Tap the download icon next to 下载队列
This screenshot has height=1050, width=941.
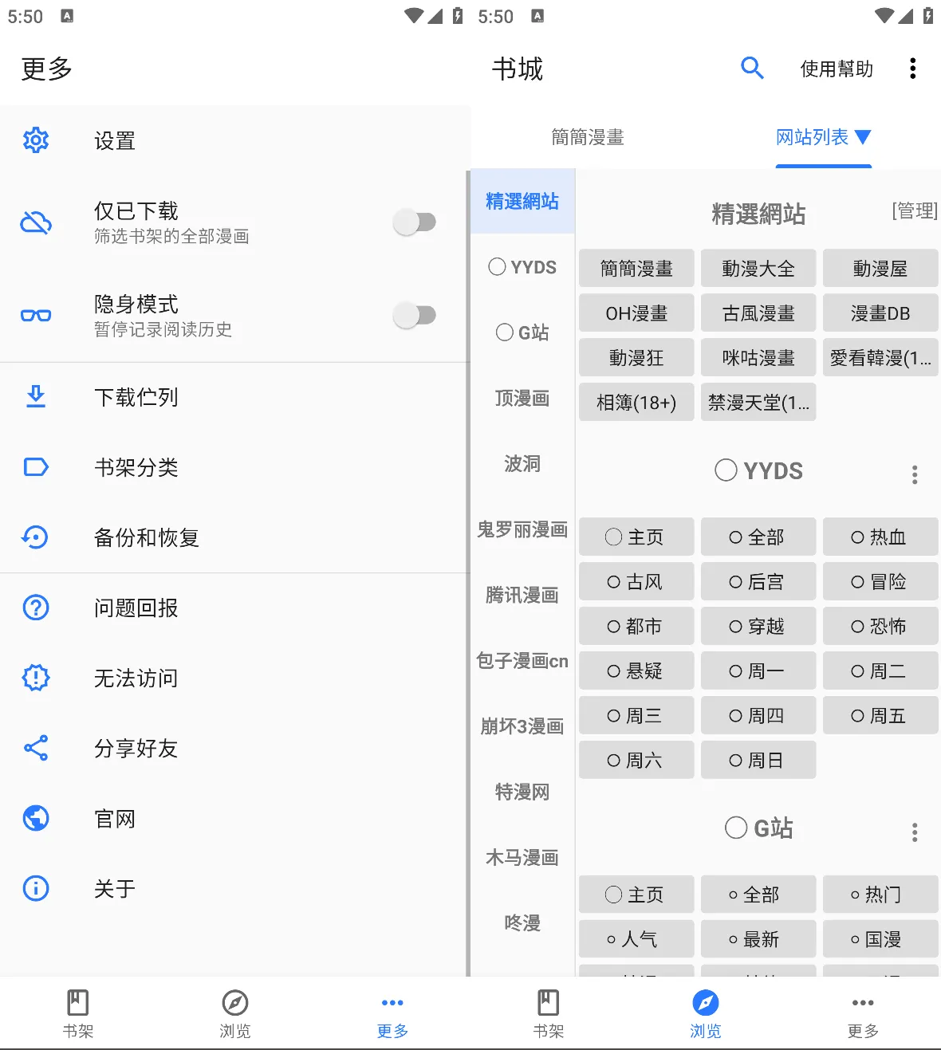(35, 397)
